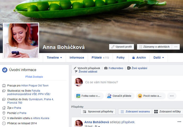Click the lines icon in Zobrazení seznamu
This screenshot has height=127, width=183.
[122, 112]
